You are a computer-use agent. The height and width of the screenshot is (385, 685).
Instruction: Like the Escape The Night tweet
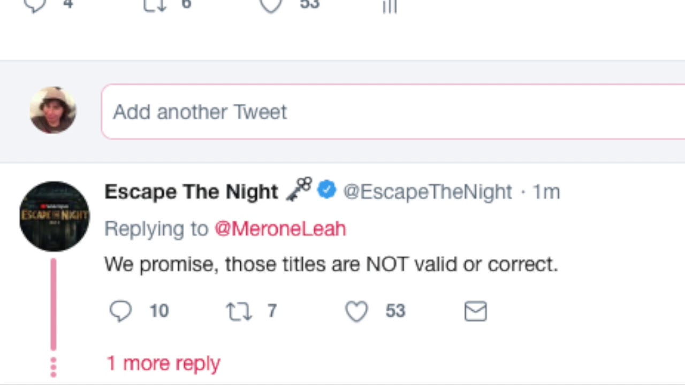pyautogui.click(x=356, y=311)
